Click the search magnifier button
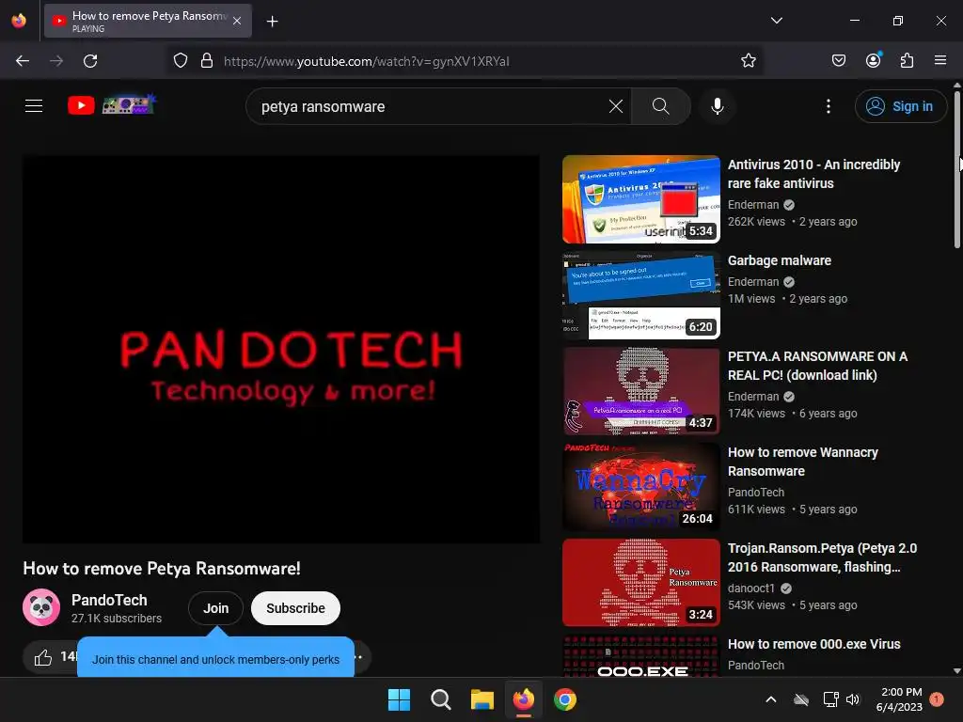The height and width of the screenshot is (722, 963). tap(660, 106)
